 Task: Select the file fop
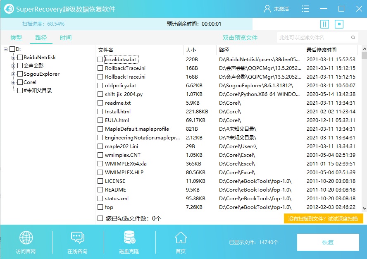coord(109,207)
